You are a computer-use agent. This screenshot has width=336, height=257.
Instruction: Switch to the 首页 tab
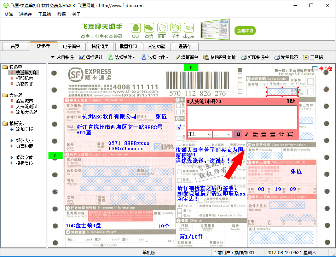coord(15,46)
